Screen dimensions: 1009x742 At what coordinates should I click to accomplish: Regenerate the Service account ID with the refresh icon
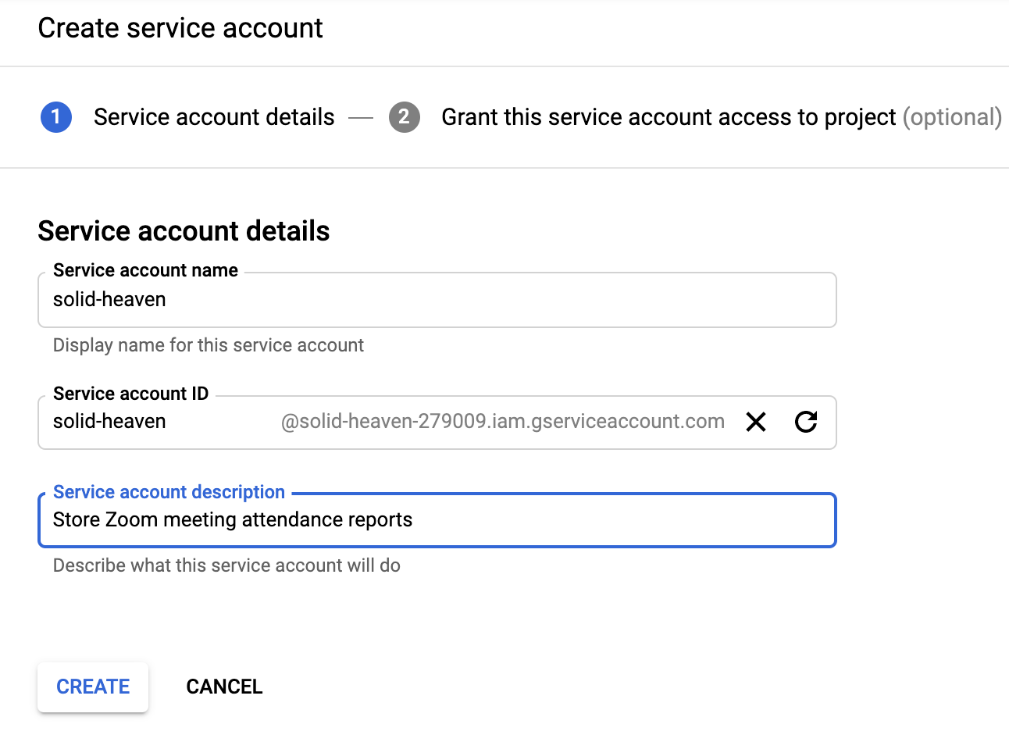pyautogui.click(x=806, y=423)
